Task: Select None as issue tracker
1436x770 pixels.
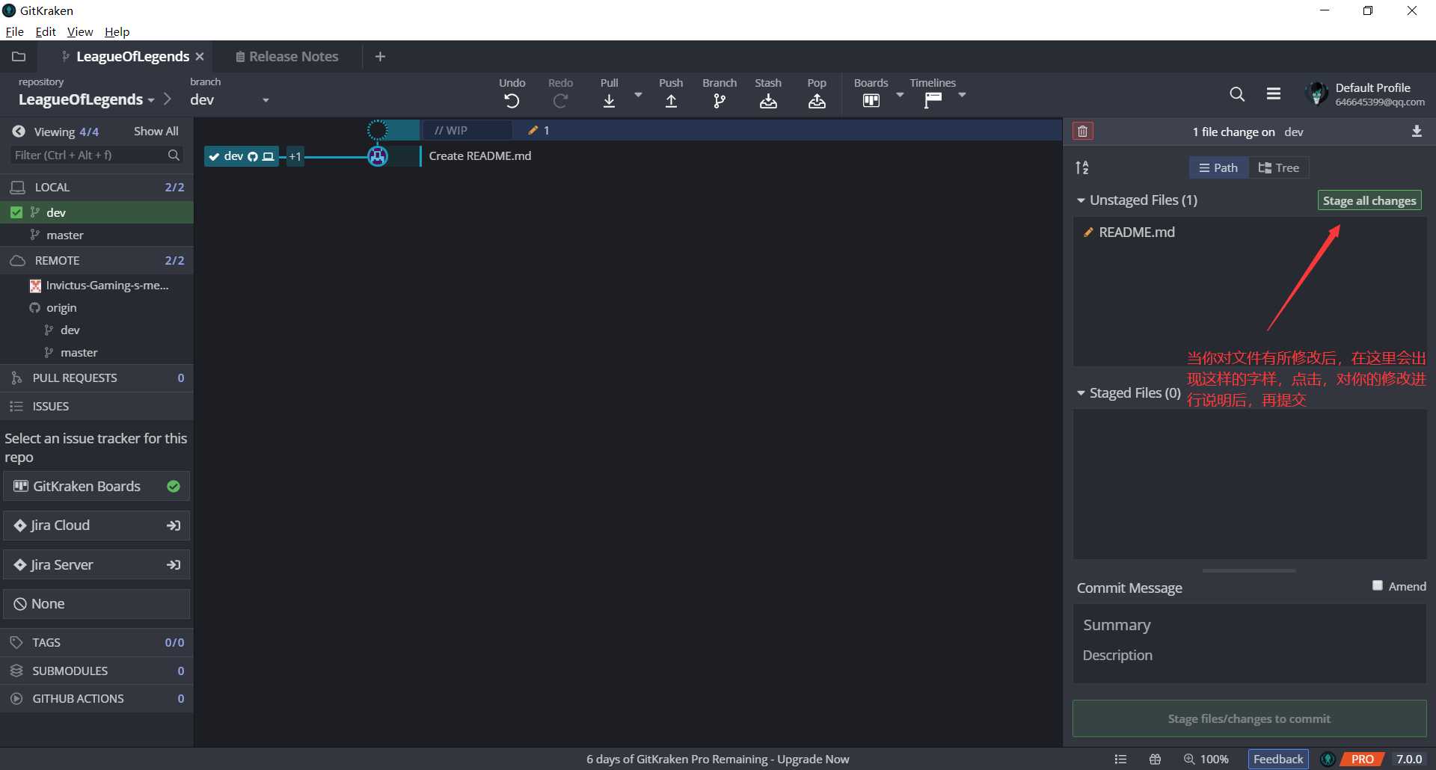Action: click(x=96, y=604)
